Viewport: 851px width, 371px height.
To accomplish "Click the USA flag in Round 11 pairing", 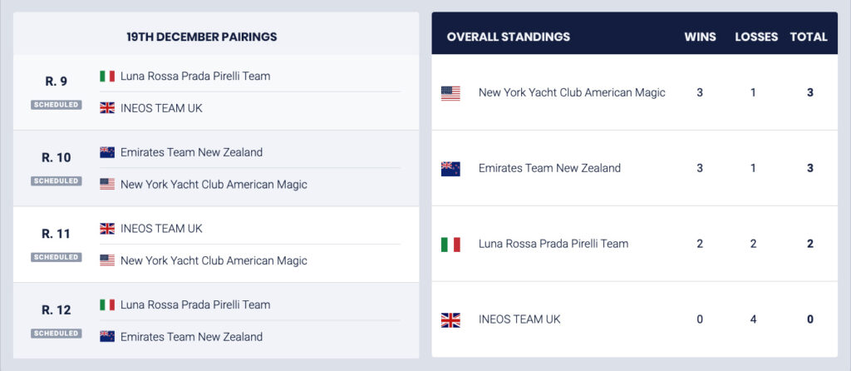I will tap(107, 260).
